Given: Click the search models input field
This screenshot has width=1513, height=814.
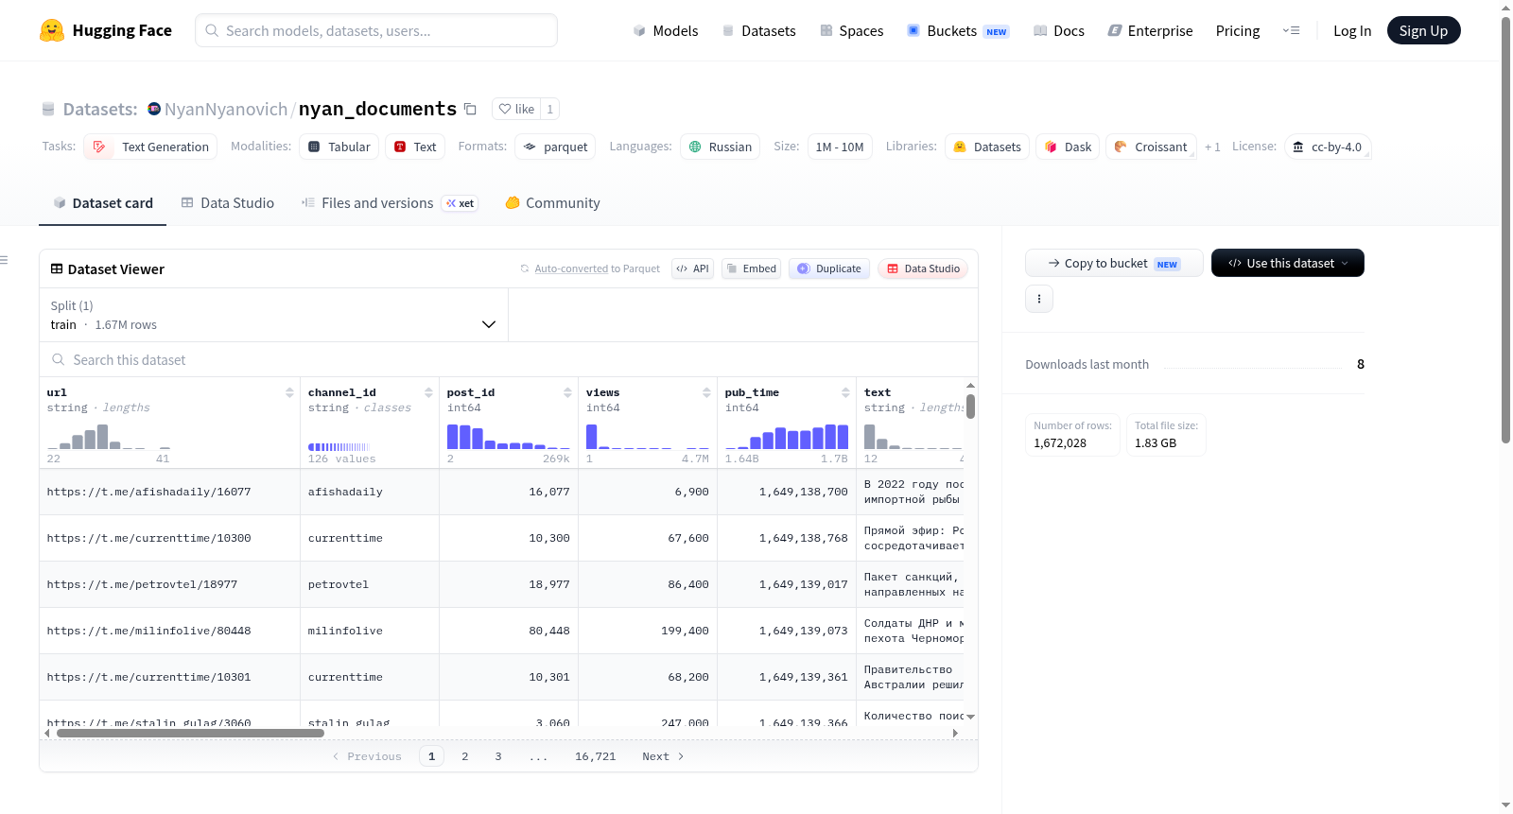Looking at the screenshot, I should (376, 30).
